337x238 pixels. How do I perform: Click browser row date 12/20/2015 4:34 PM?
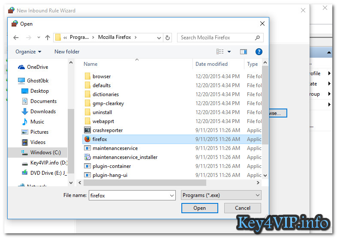[217, 76]
